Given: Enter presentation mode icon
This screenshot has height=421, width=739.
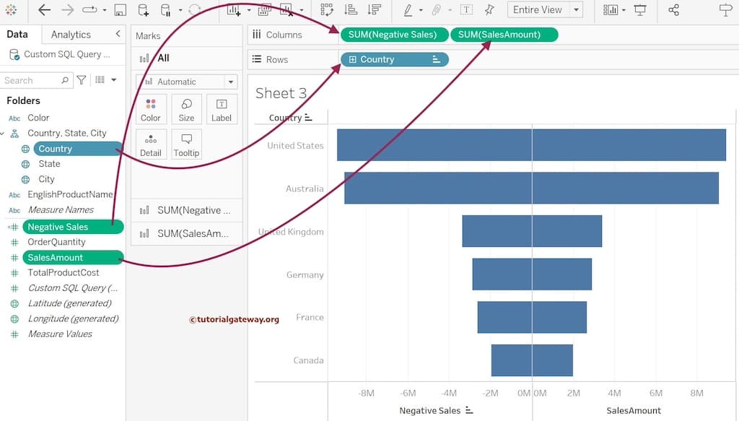Looking at the screenshot, I should click(640, 10).
